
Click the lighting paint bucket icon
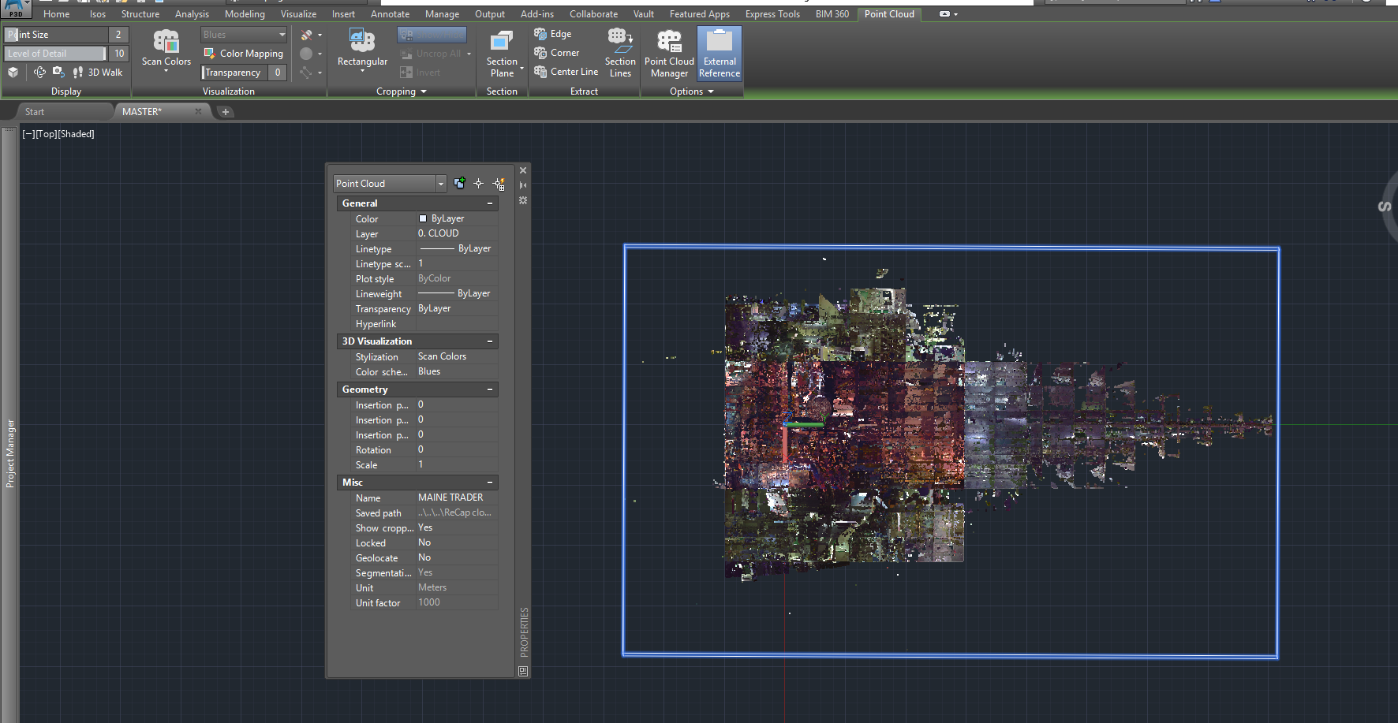307,35
